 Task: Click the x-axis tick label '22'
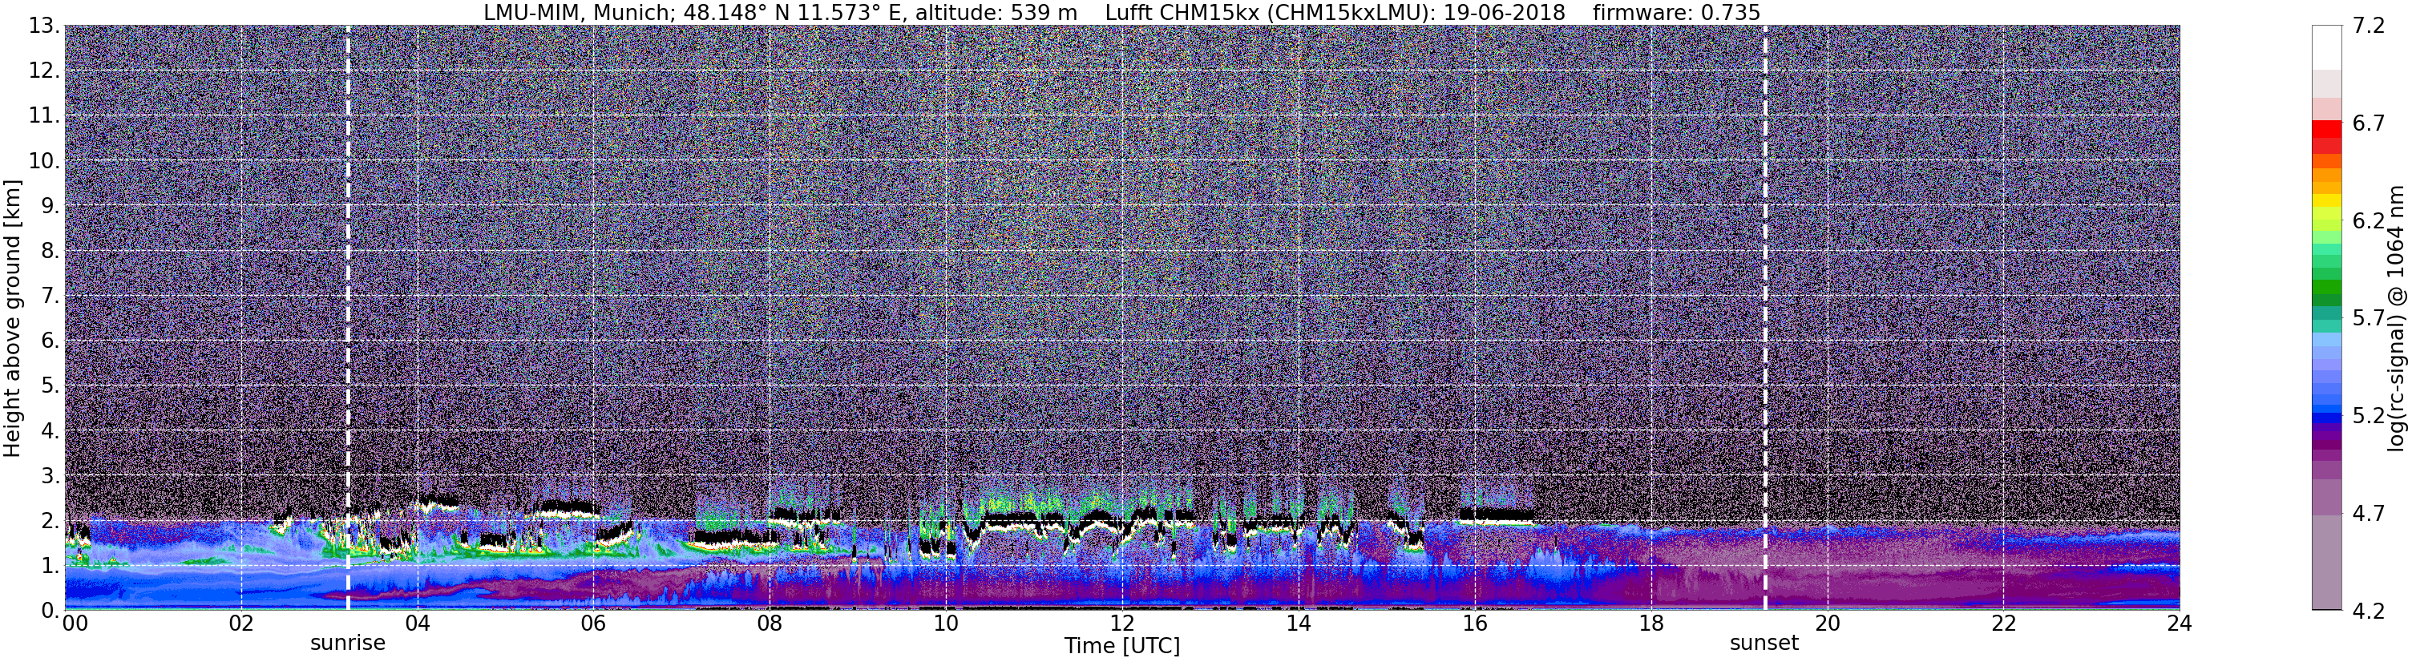pos(2003,624)
